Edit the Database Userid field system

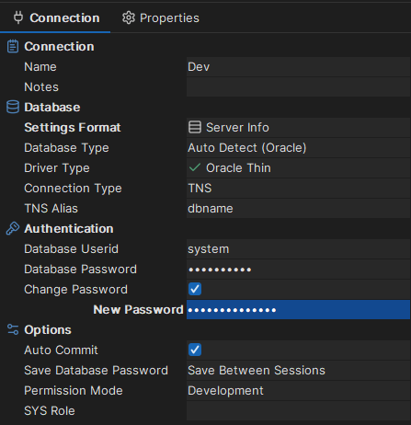point(298,248)
